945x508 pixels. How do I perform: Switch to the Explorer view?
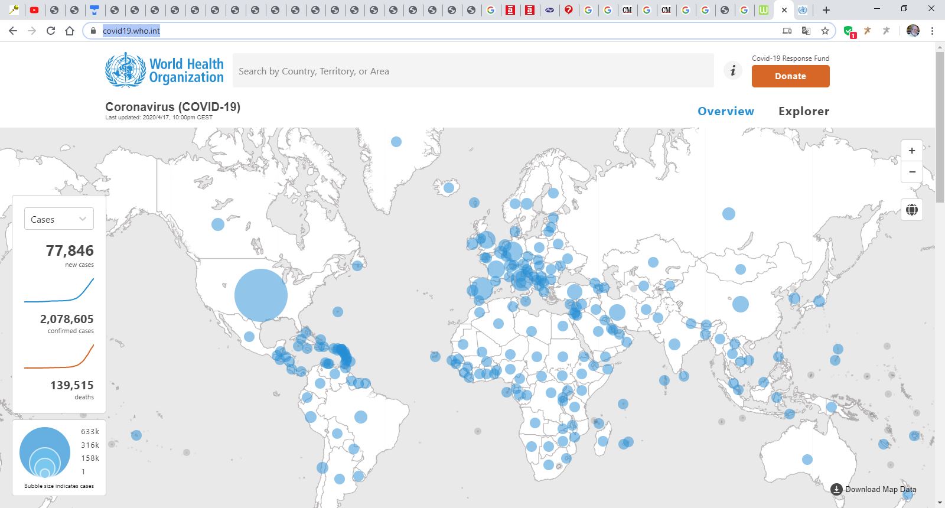tap(804, 111)
